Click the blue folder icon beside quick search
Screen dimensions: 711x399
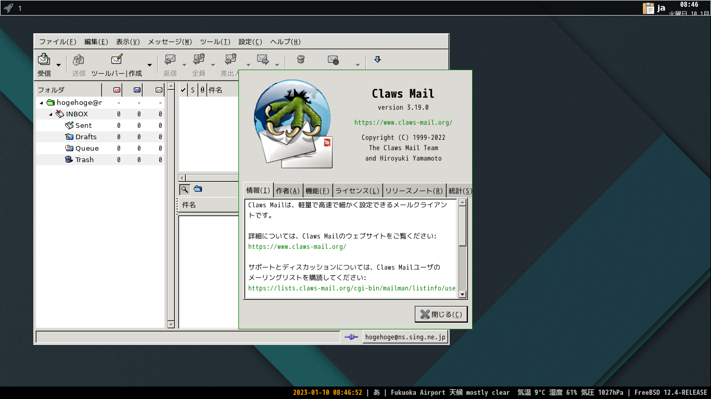point(198,189)
